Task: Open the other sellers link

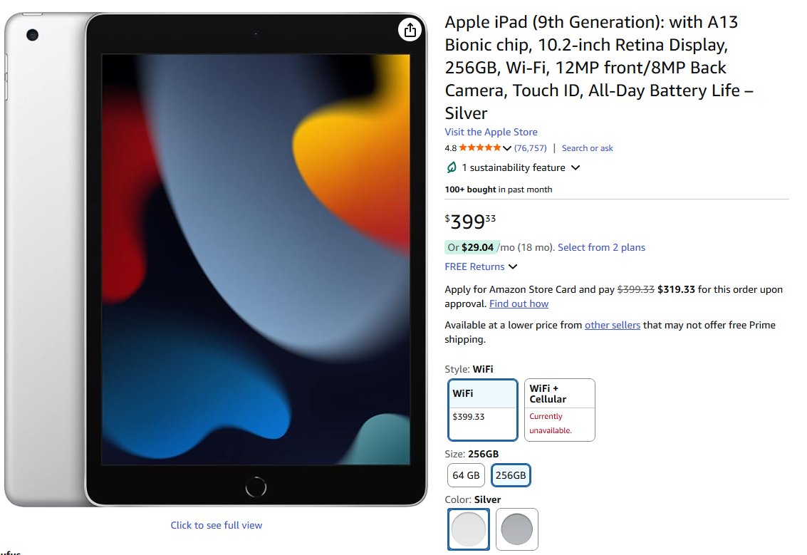Action: (613, 325)
